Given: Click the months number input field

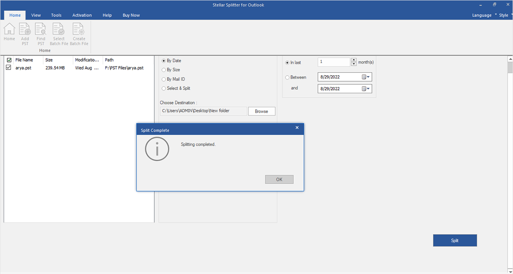Looking at the screenshot, I should pyautogui.click(x=334, y=62).
